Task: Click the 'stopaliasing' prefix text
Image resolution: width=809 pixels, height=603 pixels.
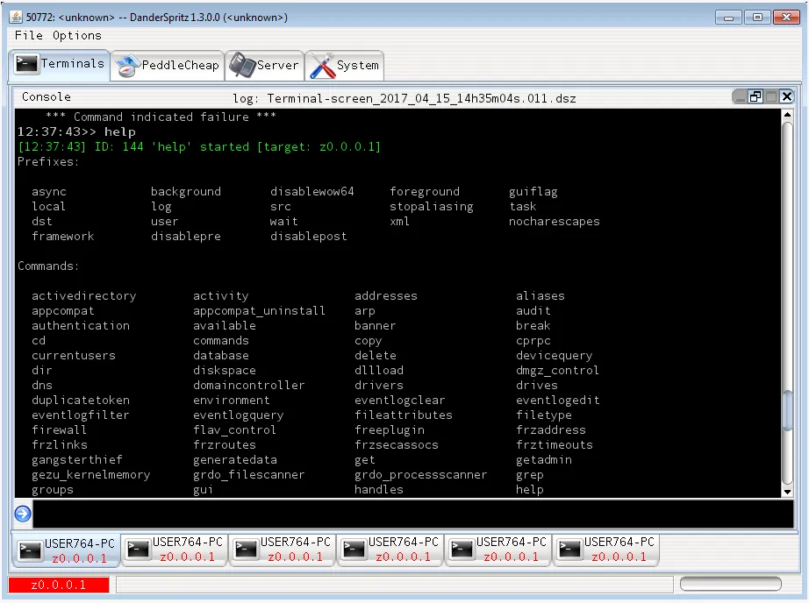Action: coord(432,207)
